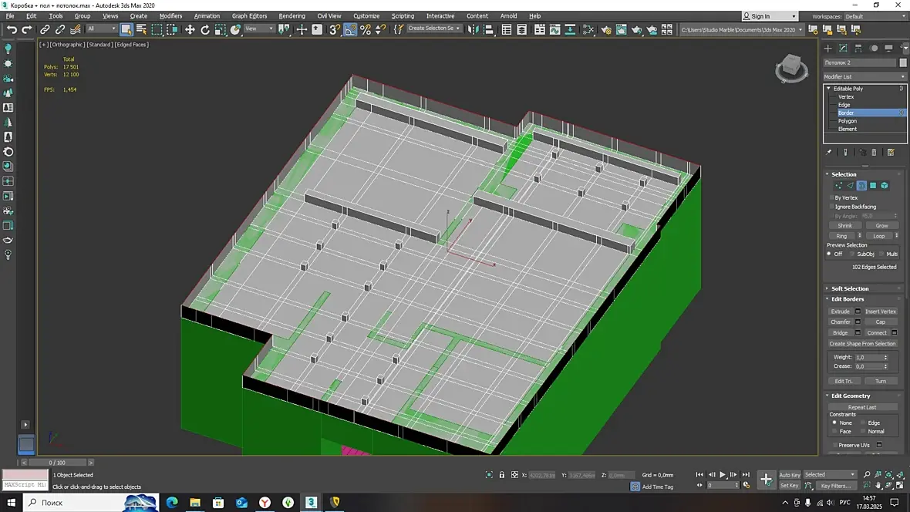Screen dimensions: 910x512
Task: Open the selection filter All dropdown
Action: (x=101, y=29)
